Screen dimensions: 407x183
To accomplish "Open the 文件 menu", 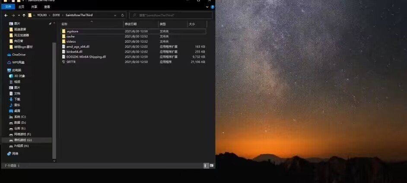I will [x=8, y=7].
